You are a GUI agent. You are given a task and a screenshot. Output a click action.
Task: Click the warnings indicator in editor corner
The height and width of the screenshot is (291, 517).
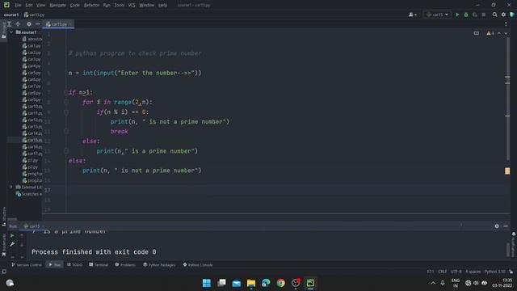pos(490,33)
